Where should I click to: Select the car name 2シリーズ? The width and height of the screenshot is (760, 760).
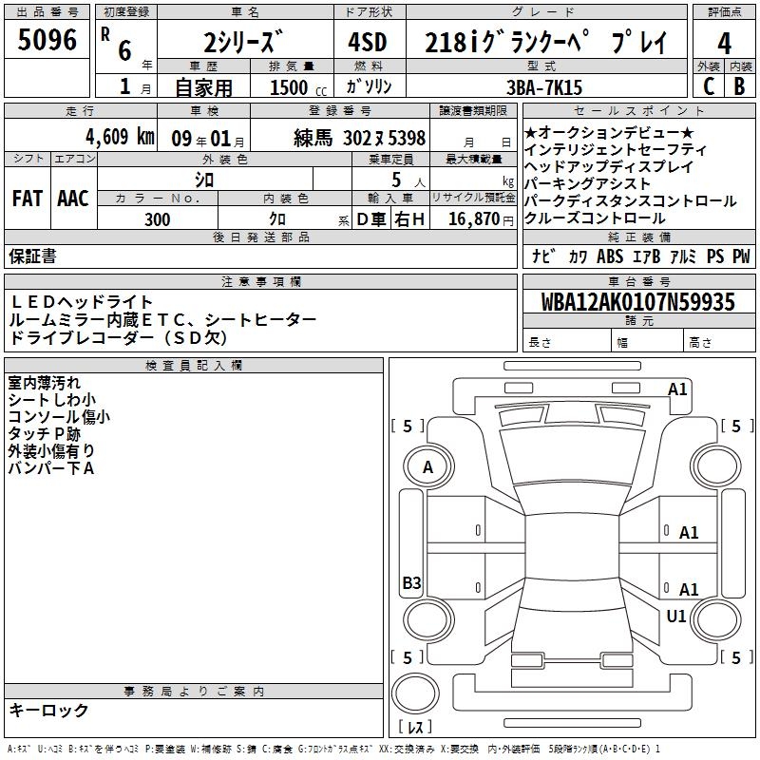pos(243,43)
